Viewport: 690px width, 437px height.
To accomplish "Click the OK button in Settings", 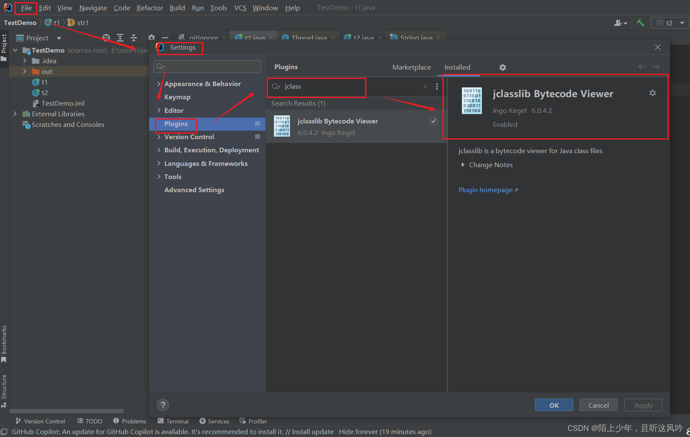I will point(554,405).
